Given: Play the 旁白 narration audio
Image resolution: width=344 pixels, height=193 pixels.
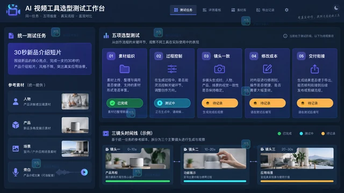Looking at the screenshot, I should 84,172.
